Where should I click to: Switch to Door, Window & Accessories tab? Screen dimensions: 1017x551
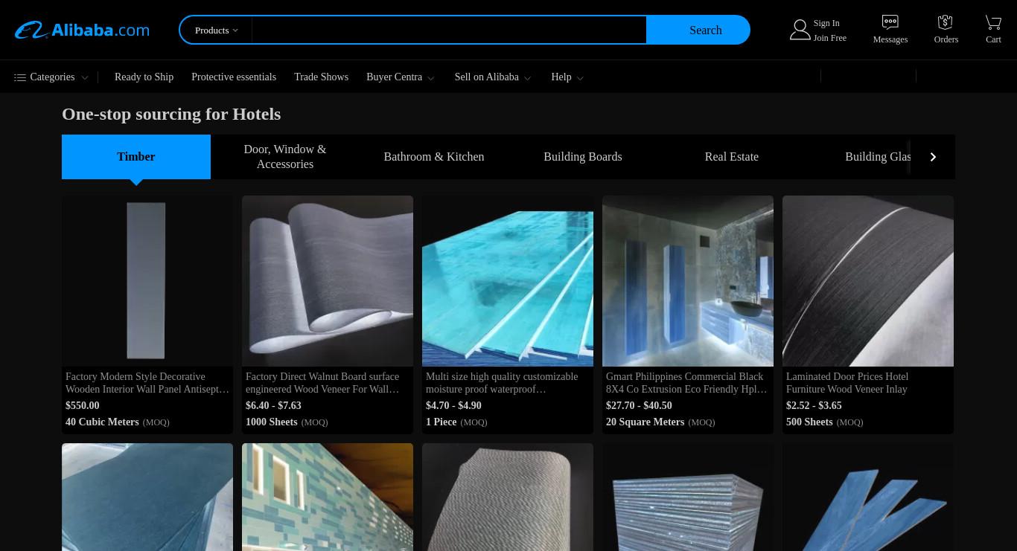click(285, 157)
